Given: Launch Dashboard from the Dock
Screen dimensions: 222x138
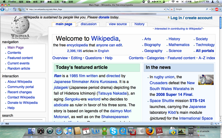Looking at the screenshot, I should (x=41, y=131).
